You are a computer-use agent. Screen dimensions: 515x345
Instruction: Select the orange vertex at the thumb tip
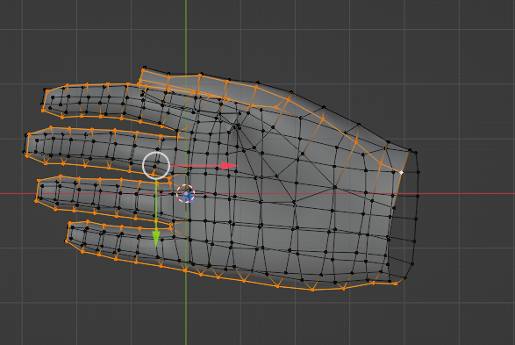144,70
